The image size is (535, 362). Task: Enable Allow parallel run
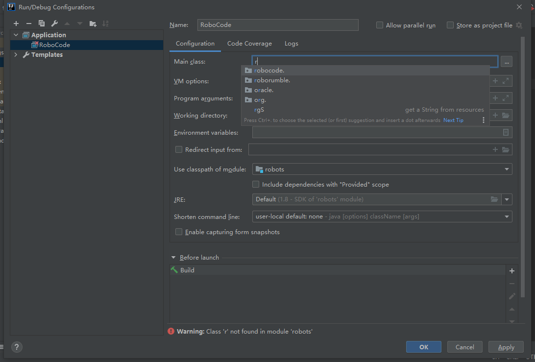pos(379,25)
